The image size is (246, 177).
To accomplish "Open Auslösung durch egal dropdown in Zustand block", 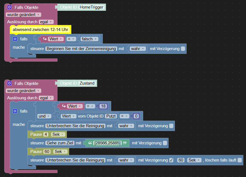I will 46,98.
